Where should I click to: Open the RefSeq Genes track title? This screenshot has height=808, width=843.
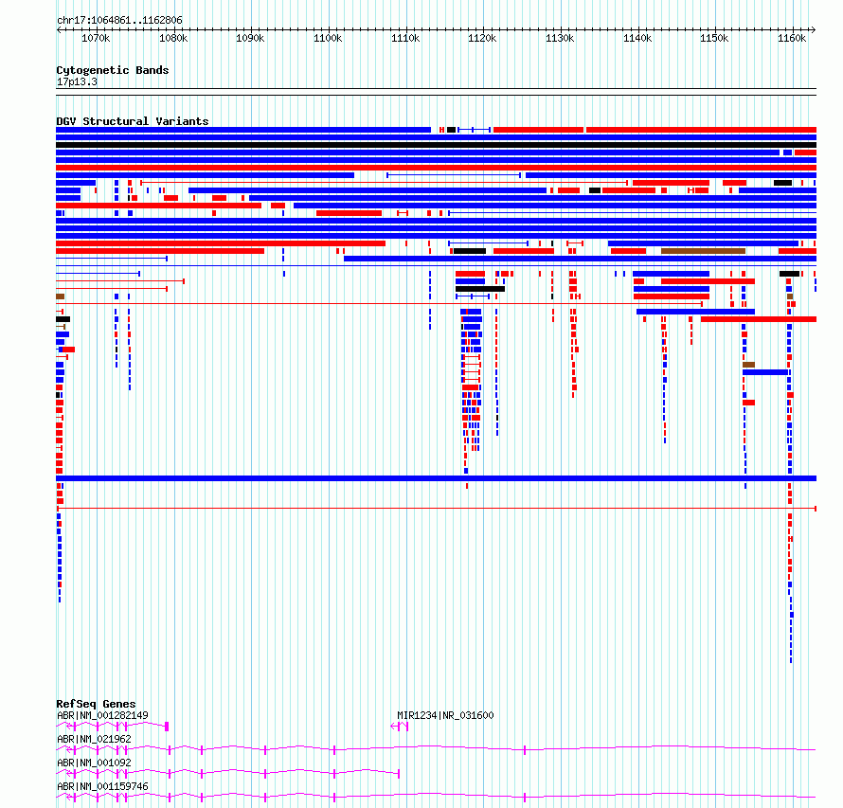pyautogui.click(x=96, y=704)
